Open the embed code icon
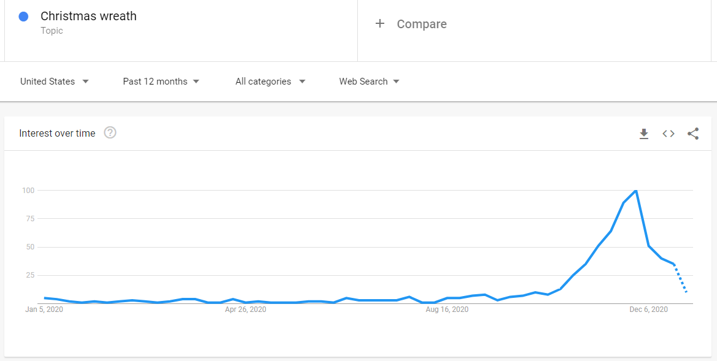The width and height of the screenshot is (717, 361). click(x=669, y=133)
